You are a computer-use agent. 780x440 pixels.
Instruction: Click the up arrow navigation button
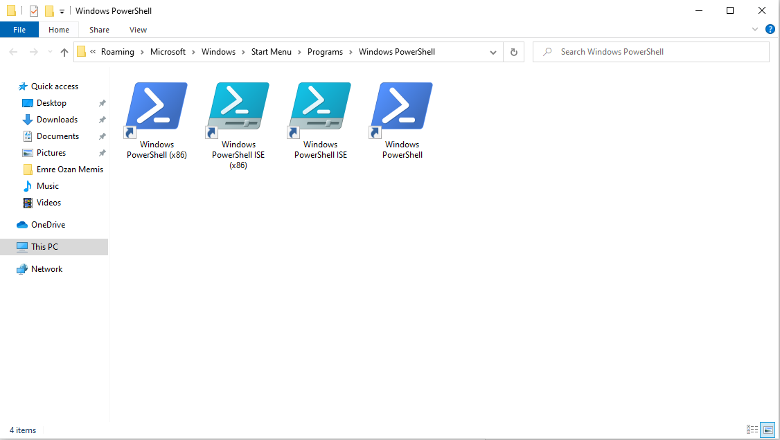[64, 52]
